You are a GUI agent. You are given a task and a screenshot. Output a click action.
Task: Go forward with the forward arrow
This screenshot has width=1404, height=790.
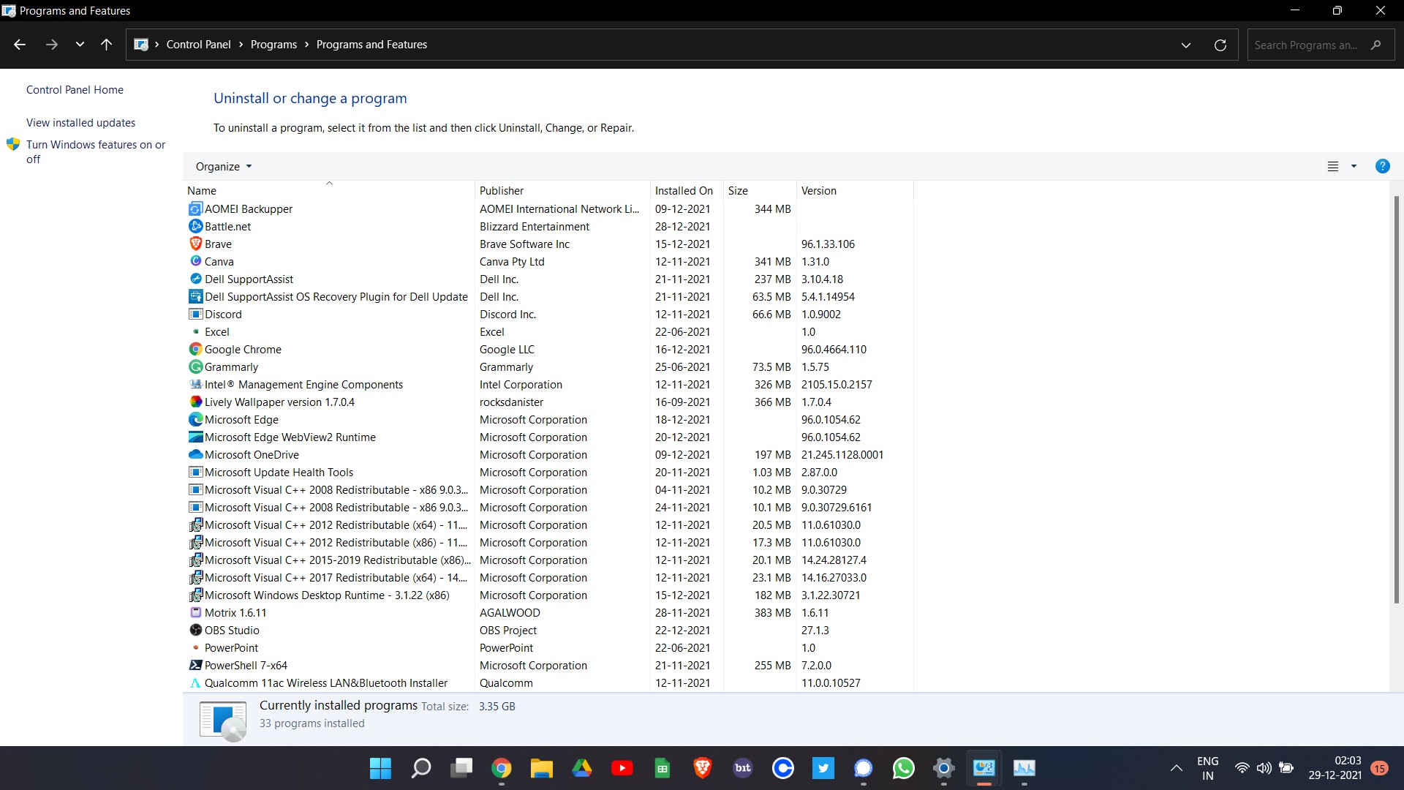point(51,45)
